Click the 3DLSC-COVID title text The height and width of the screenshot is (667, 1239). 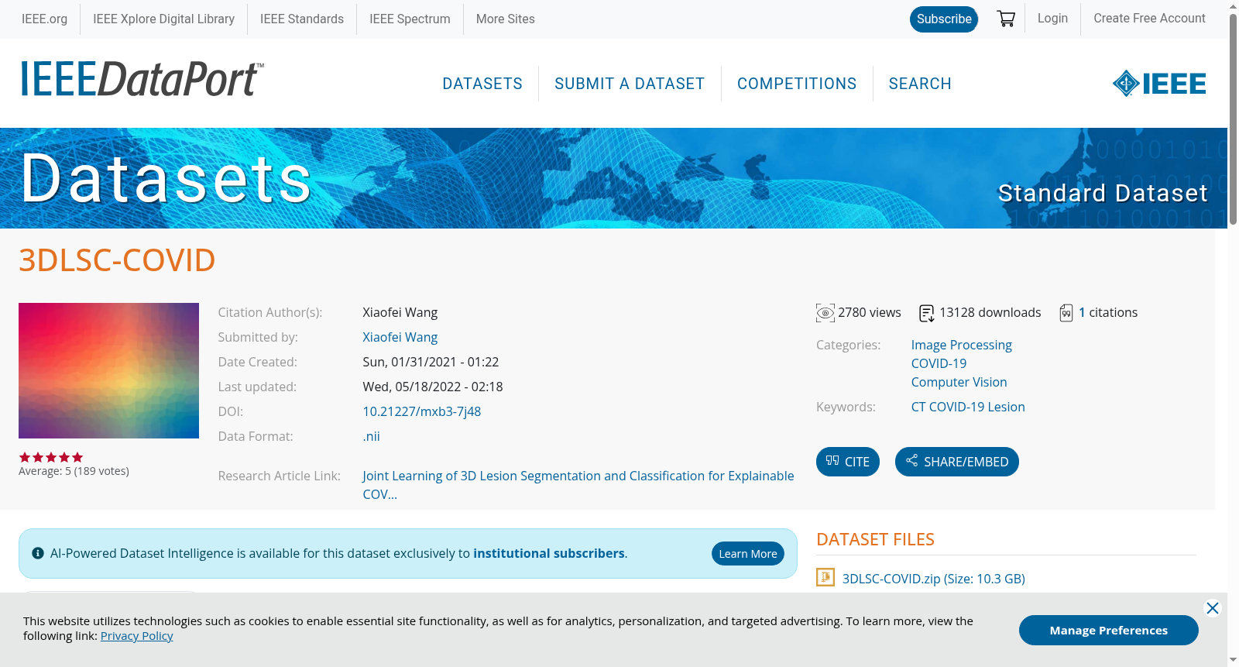coord(117,260)
